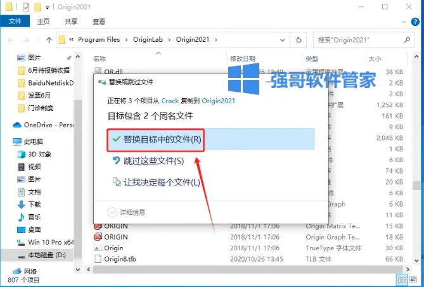
Task: Choose 跳过这些文件(S) option
Action: click(x=148, y=161)
